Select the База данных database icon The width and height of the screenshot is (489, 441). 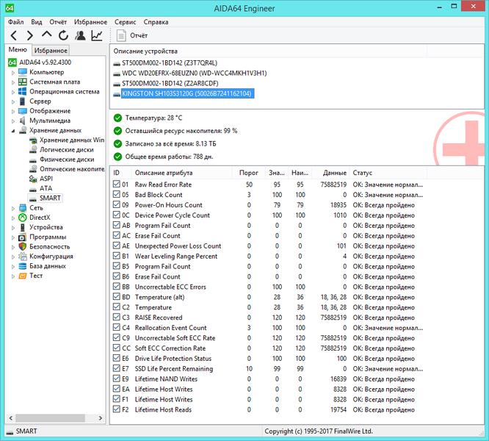tap(23, 266)
